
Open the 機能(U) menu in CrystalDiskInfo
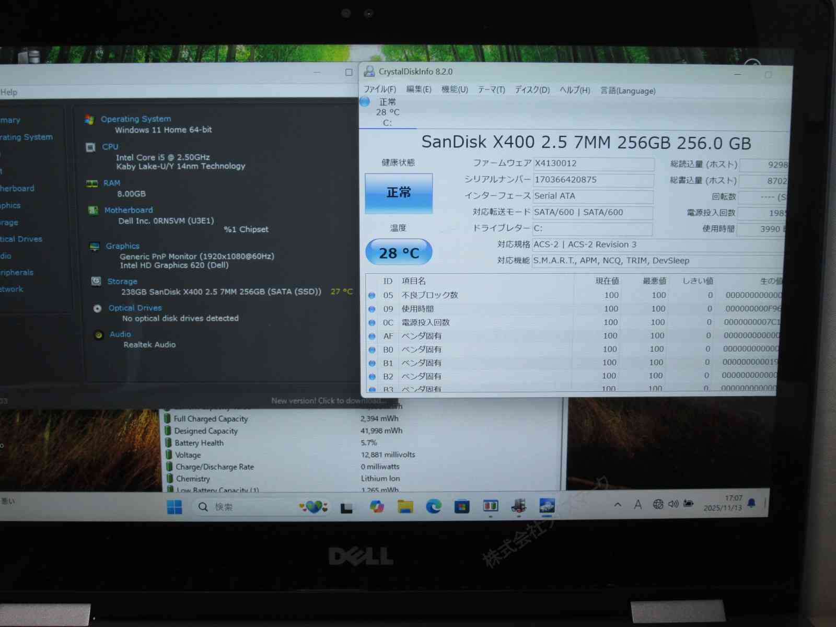[x=454, y=89]
